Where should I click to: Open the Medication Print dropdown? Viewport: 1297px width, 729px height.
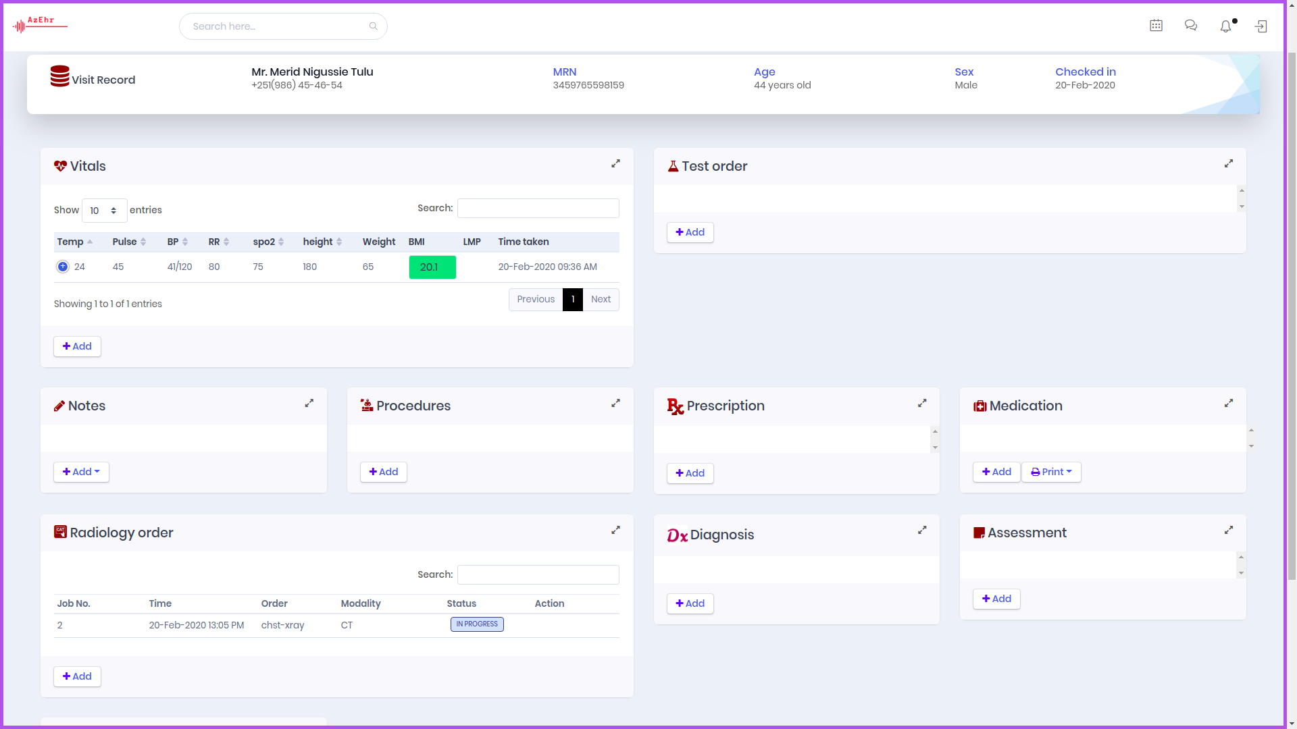point(1051,472)
